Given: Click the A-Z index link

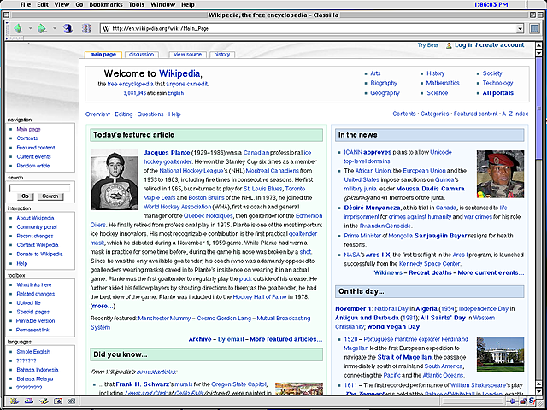Looking at the screenshot, I should pyautogui.click(x=515, y=114).
